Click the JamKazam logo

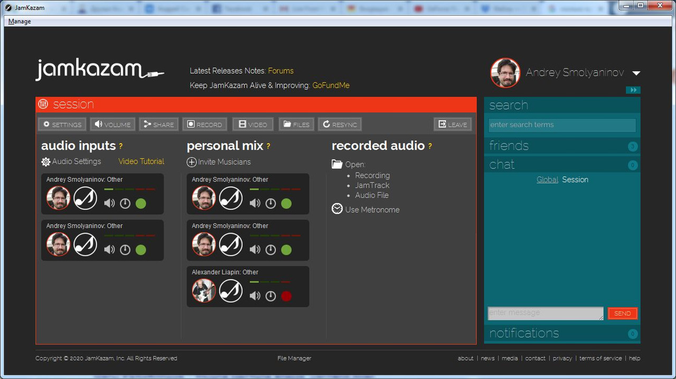click(x=99, y=70)
